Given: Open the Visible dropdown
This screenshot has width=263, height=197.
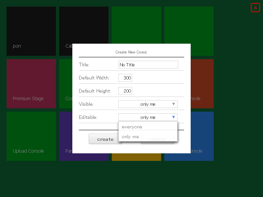Looking at the screenshot, I should pyautogui.click(x=148, y=104).
